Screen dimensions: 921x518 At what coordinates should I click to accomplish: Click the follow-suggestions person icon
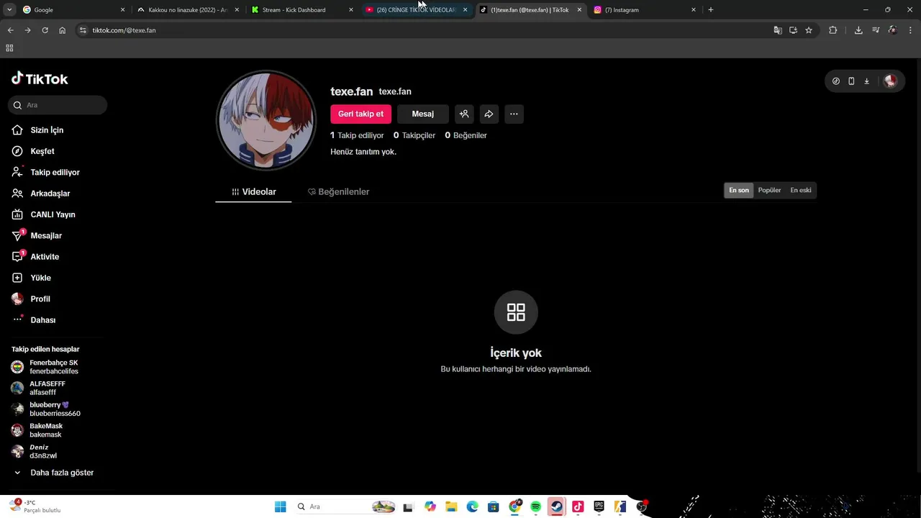464,114
